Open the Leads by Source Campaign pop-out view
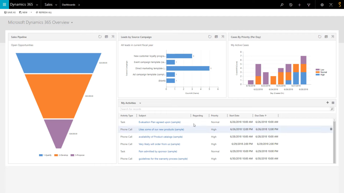The image size is (344, 193). point(223,37)
